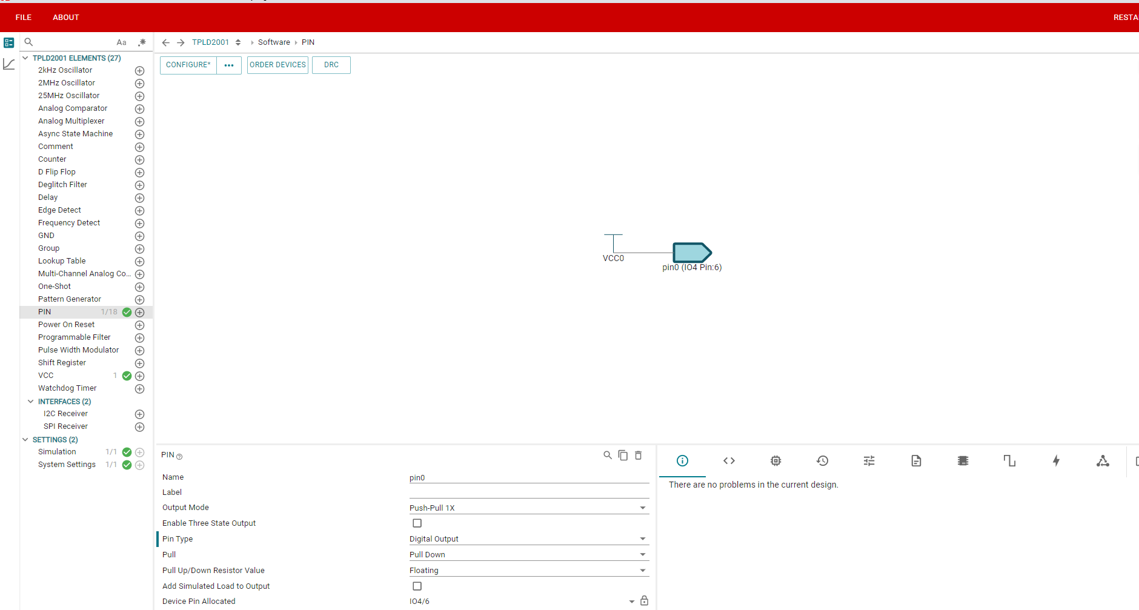Collapse the INTERFACES (2) tree section
The height and width of the screenshot is (610, 1139).
pos(31,402)
